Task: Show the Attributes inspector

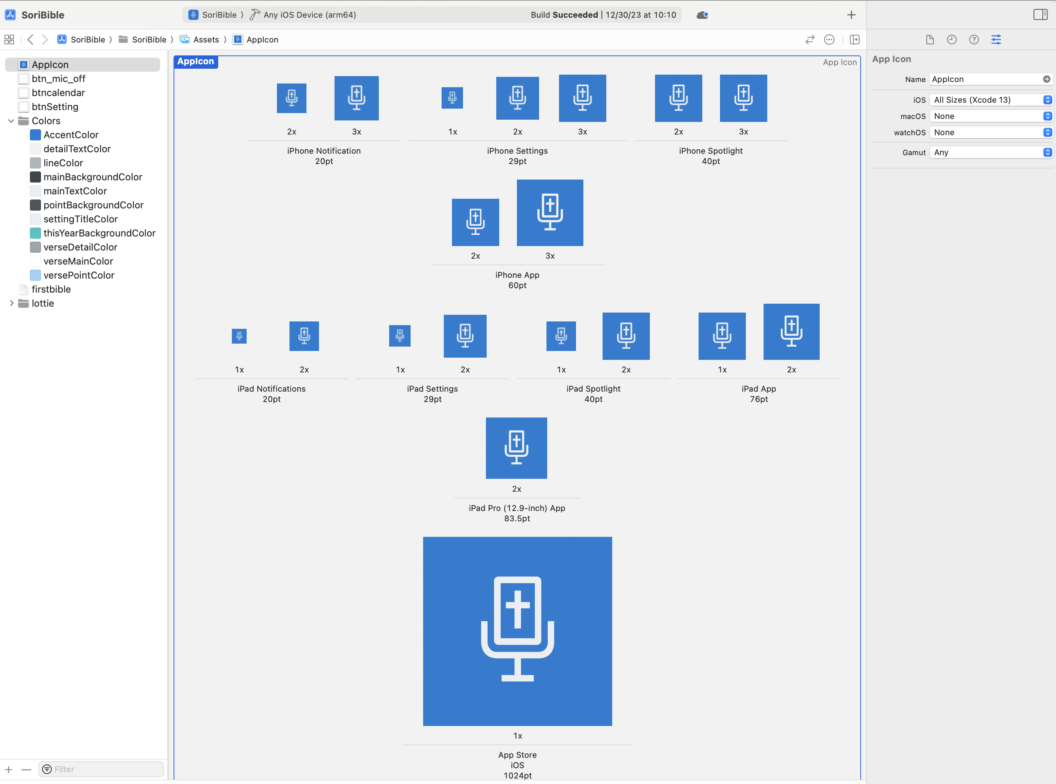Action: (x=996, y=40)
